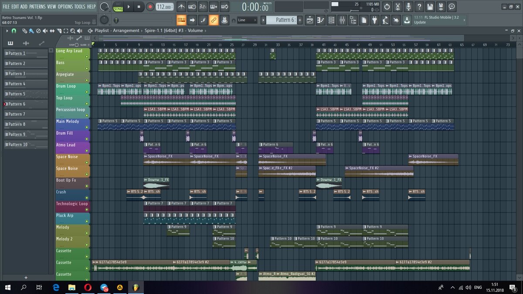
Task: Toggle the 3-2-1 countdown before recording
Action: coord(203,7)
